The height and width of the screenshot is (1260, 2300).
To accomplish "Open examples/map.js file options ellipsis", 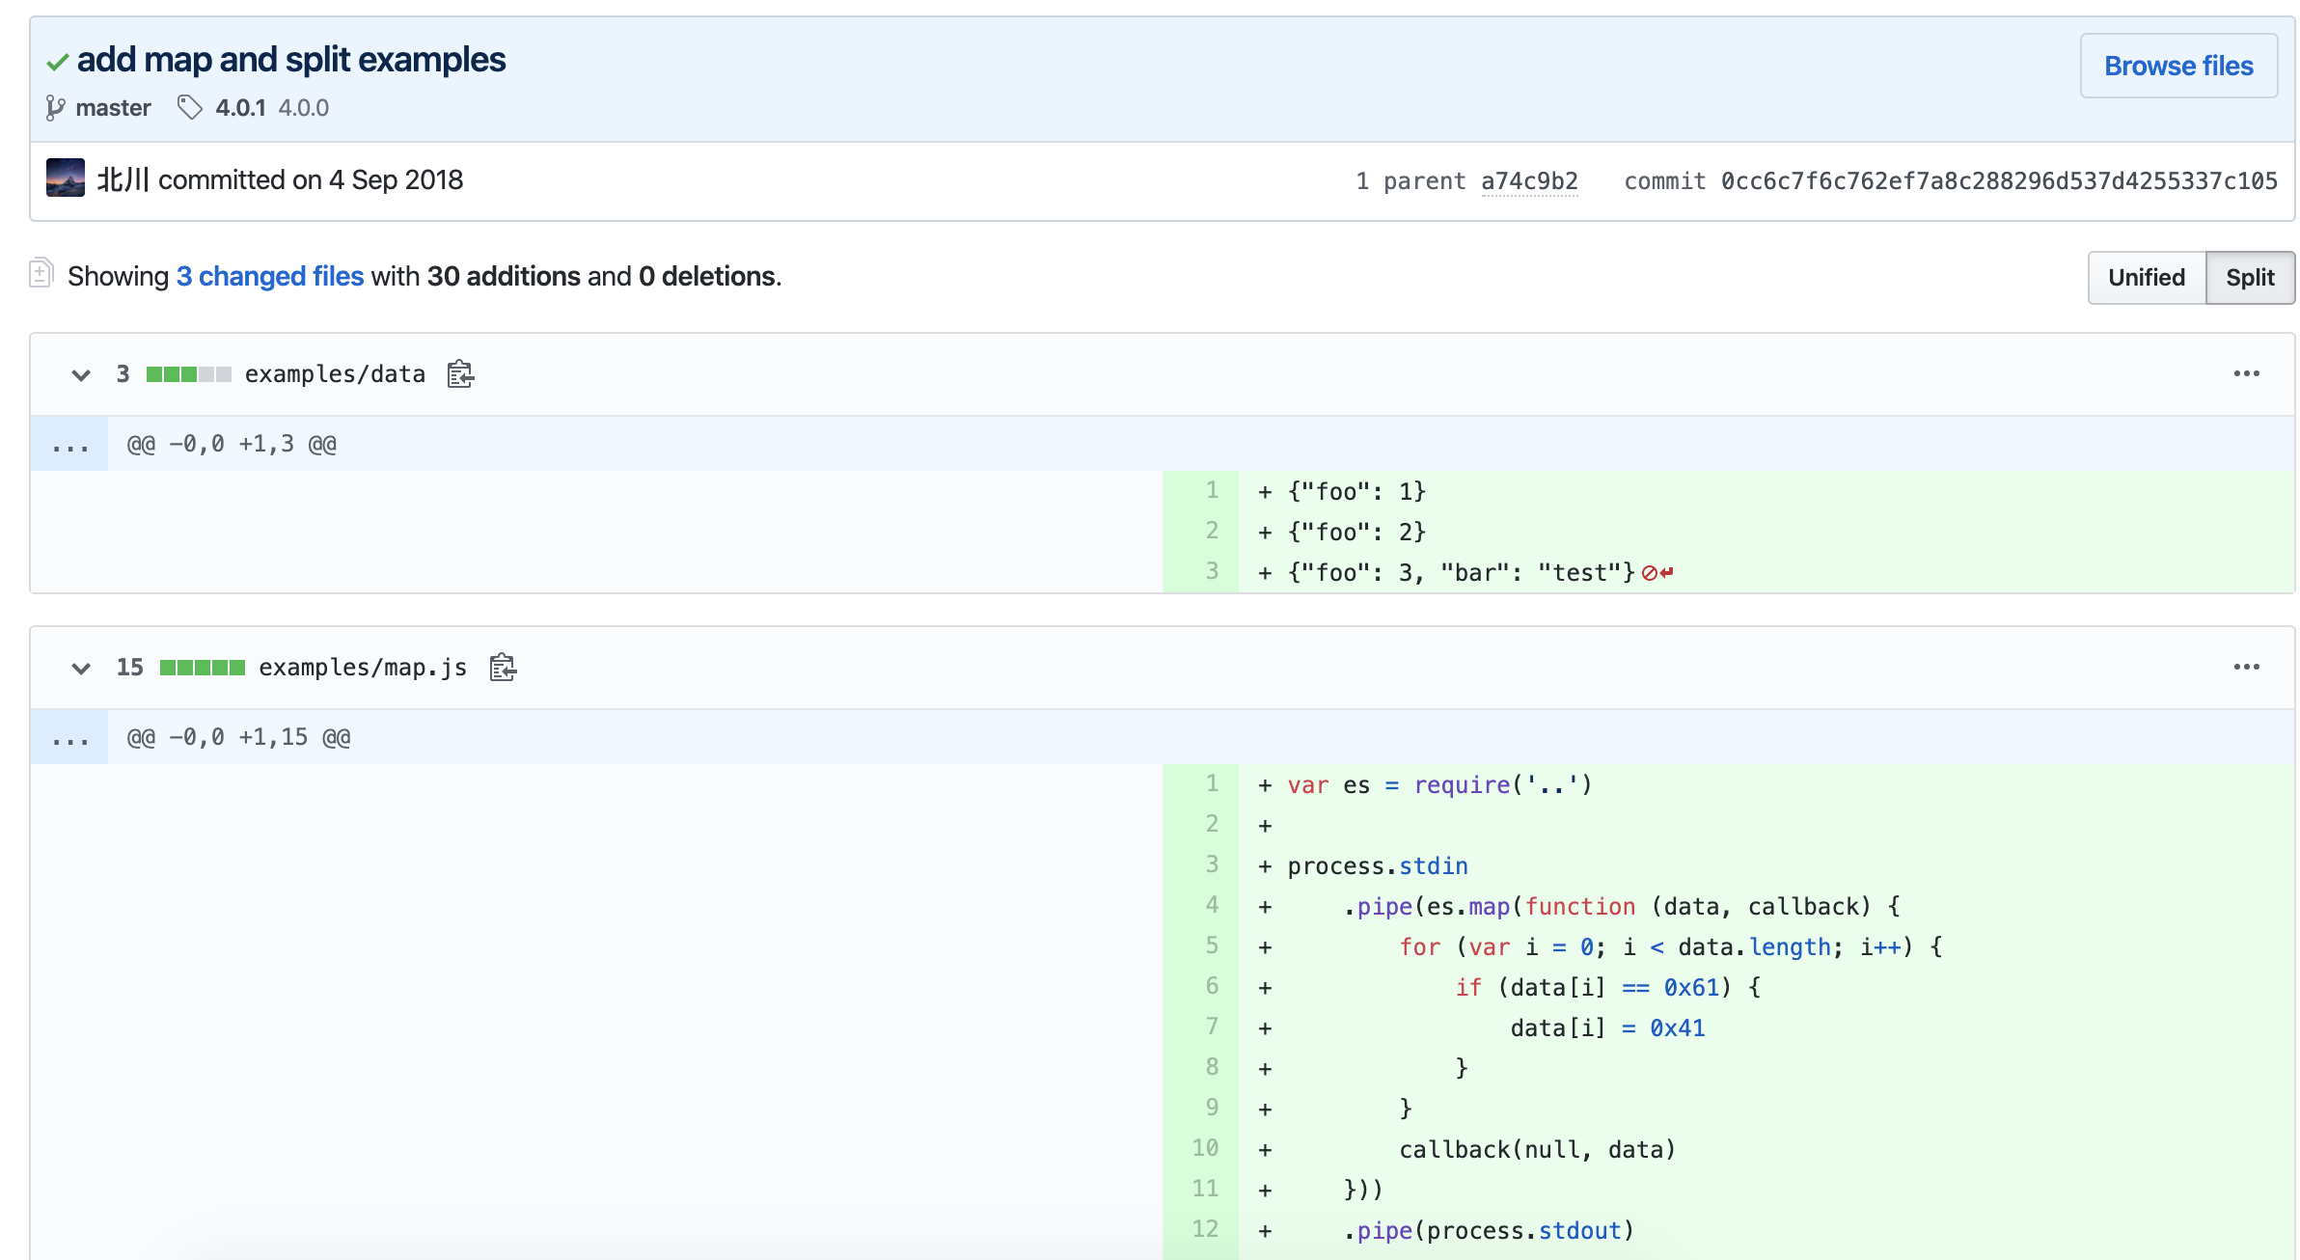I will [x=2246, y=668].
